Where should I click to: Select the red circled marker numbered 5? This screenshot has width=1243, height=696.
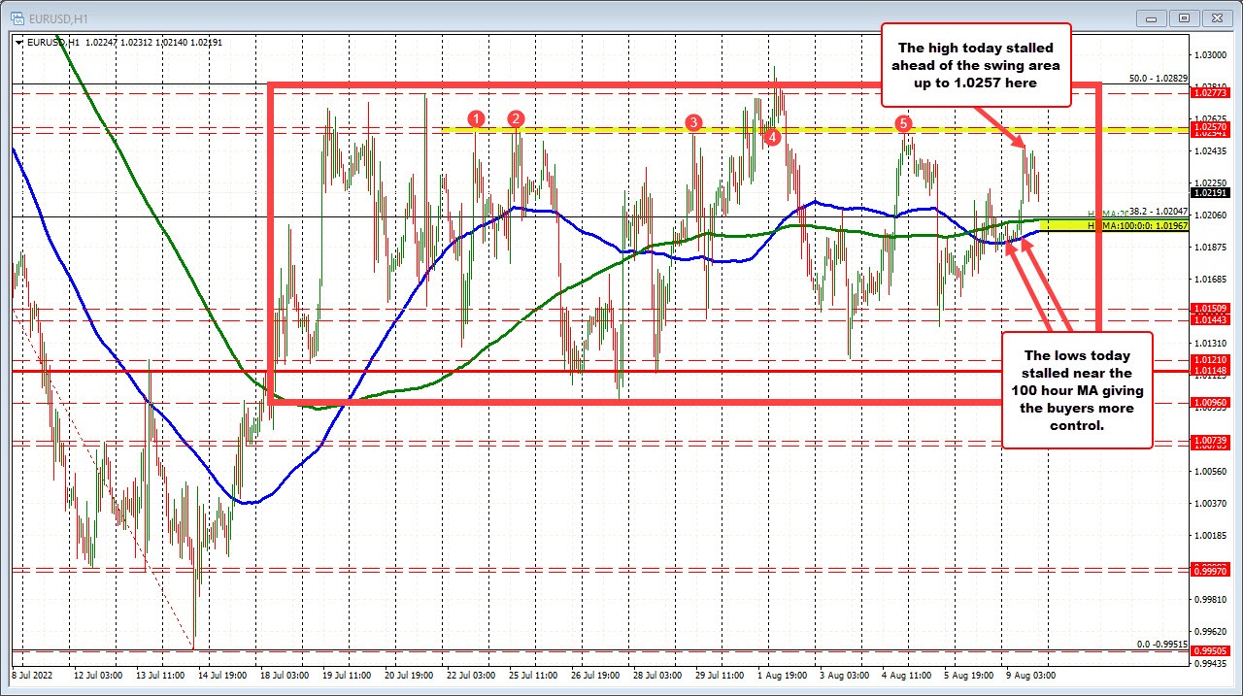pyautogui.click(x=904, y=124)
